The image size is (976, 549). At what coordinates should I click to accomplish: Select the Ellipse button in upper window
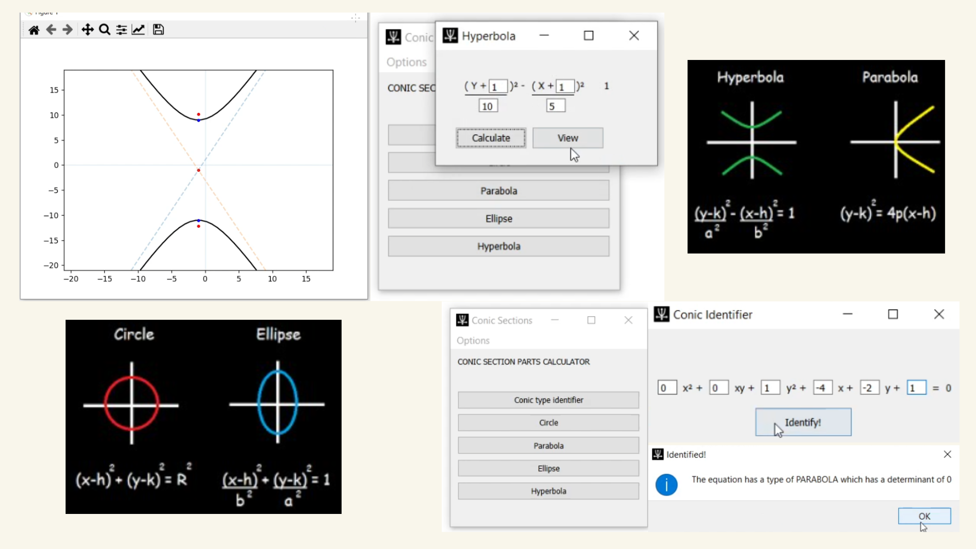pyautogui.click(x=498, y=219)
